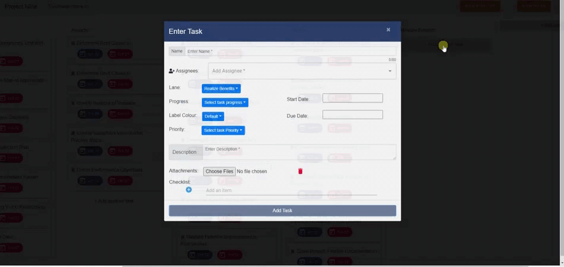Delete attachment using the red trash icon
Screen dimensions: 564x267
tap(300, 171)
